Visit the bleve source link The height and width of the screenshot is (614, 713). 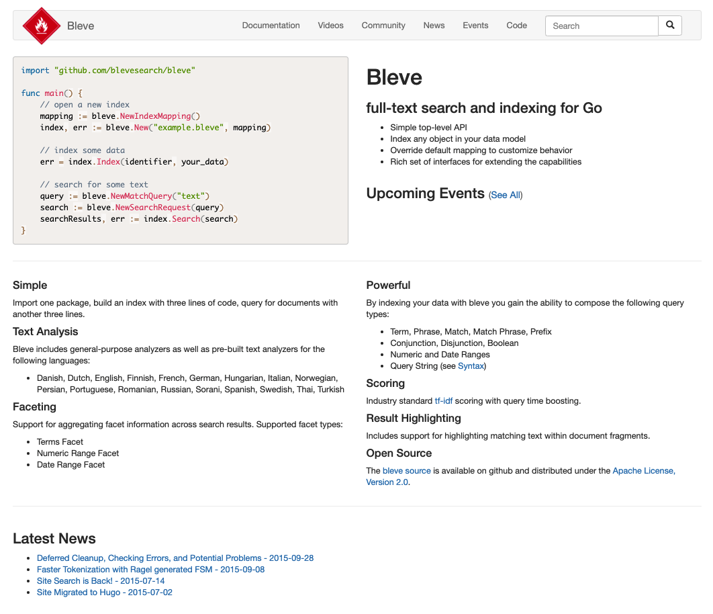click(407, 471)
